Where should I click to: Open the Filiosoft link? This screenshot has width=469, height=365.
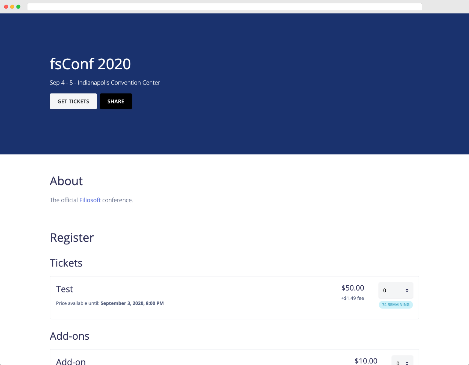(x=90, y=200)
